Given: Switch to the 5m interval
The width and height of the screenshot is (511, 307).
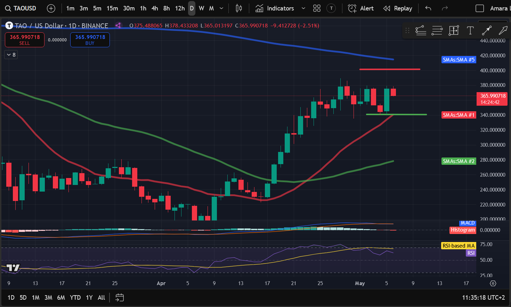Looking at the screenshot, I should coord(97,8).
